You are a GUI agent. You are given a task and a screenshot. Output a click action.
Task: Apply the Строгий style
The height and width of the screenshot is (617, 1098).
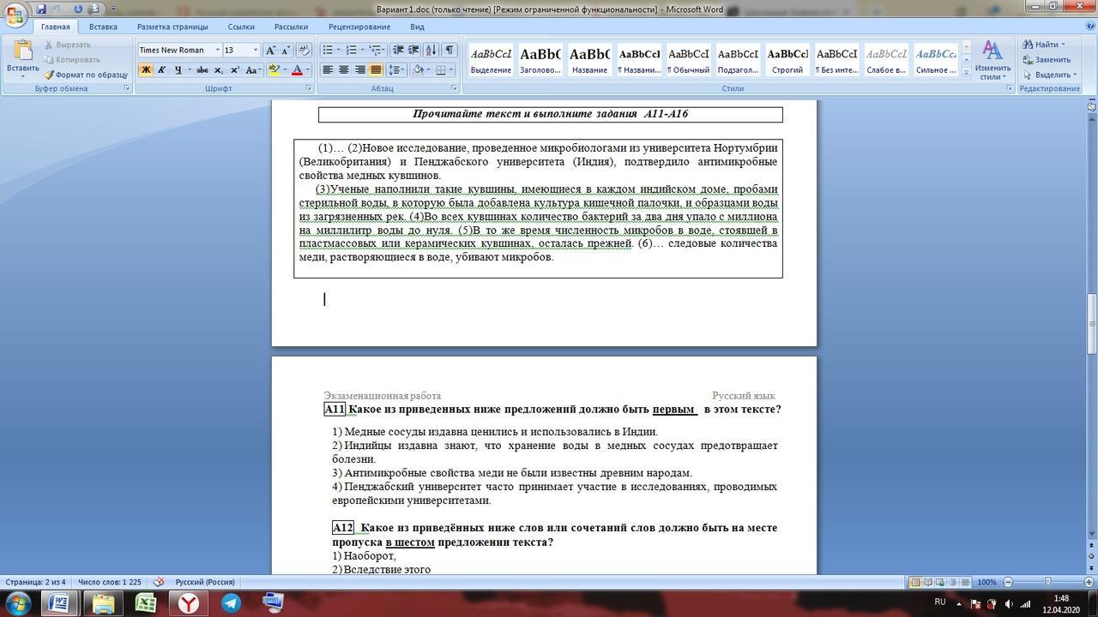point(787,60)
